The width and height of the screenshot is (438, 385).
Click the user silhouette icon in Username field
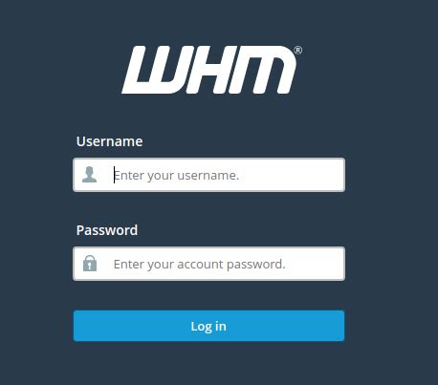(89, 175)
